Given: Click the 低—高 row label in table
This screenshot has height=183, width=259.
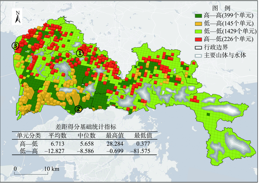Looking at the screenshot, I should [29, 151].
